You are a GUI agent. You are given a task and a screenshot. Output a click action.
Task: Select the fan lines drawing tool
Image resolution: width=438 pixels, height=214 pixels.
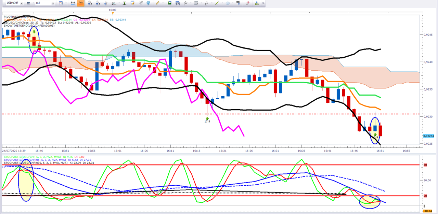pos(206,3)
